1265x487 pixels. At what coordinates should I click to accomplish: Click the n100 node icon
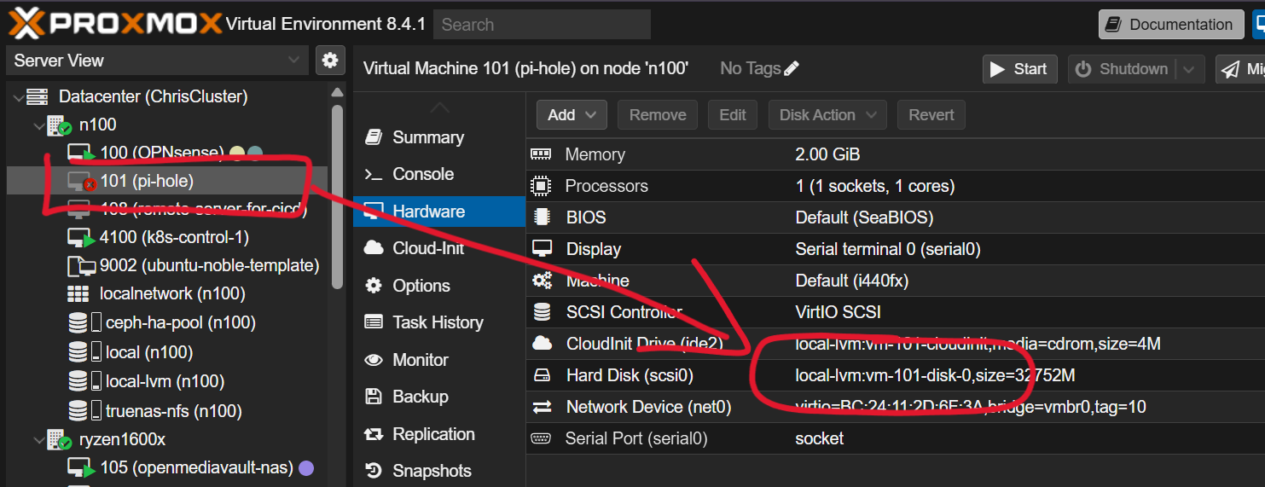pyautogui.click(x=60, y=125)
